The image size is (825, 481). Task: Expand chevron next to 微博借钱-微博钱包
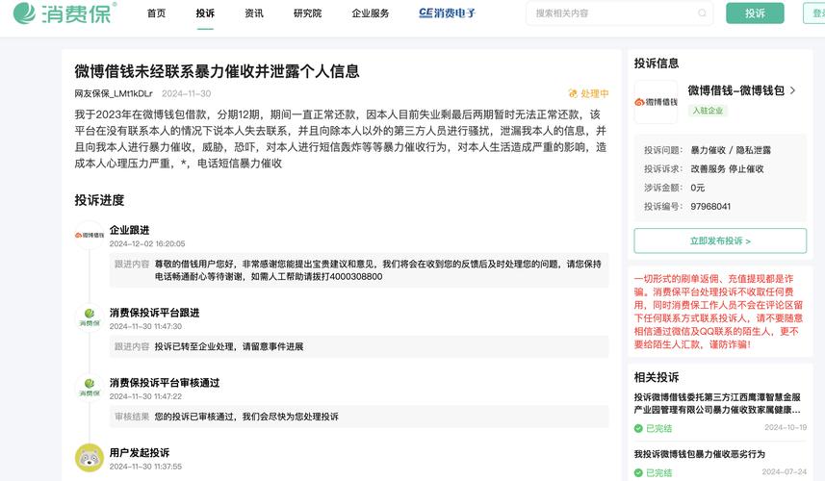click(792, 90)
